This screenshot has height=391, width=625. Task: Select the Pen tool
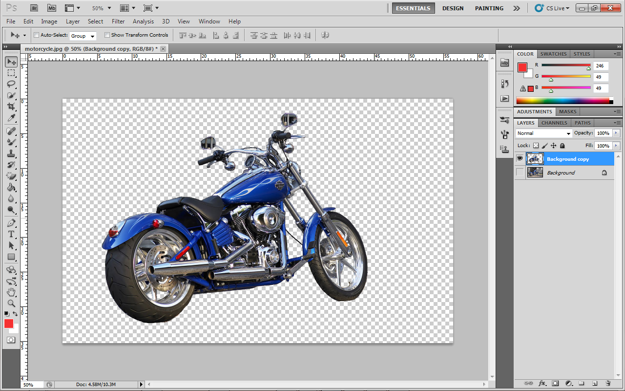[11, 223]
